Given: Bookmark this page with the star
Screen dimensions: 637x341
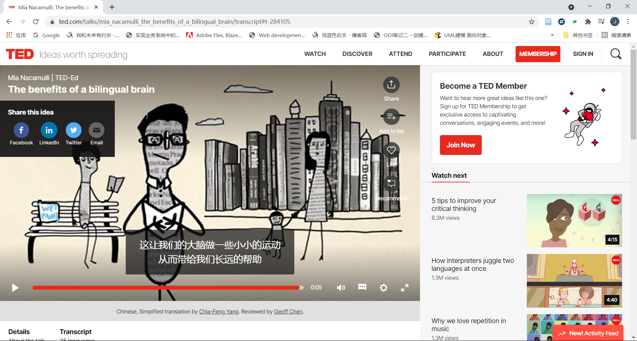Looking at the screenshot, I should pos(531,22).
